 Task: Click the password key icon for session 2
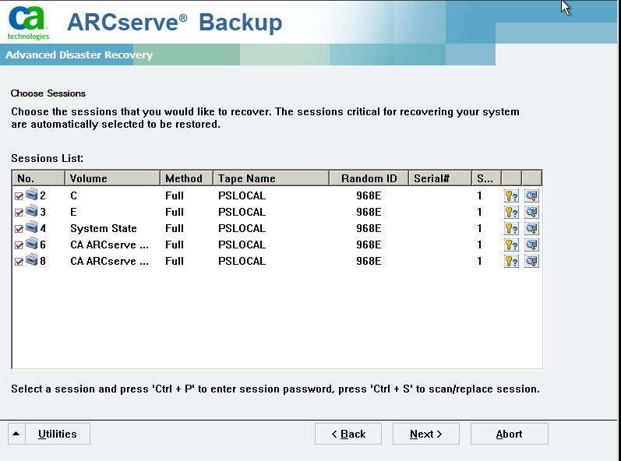511,195
